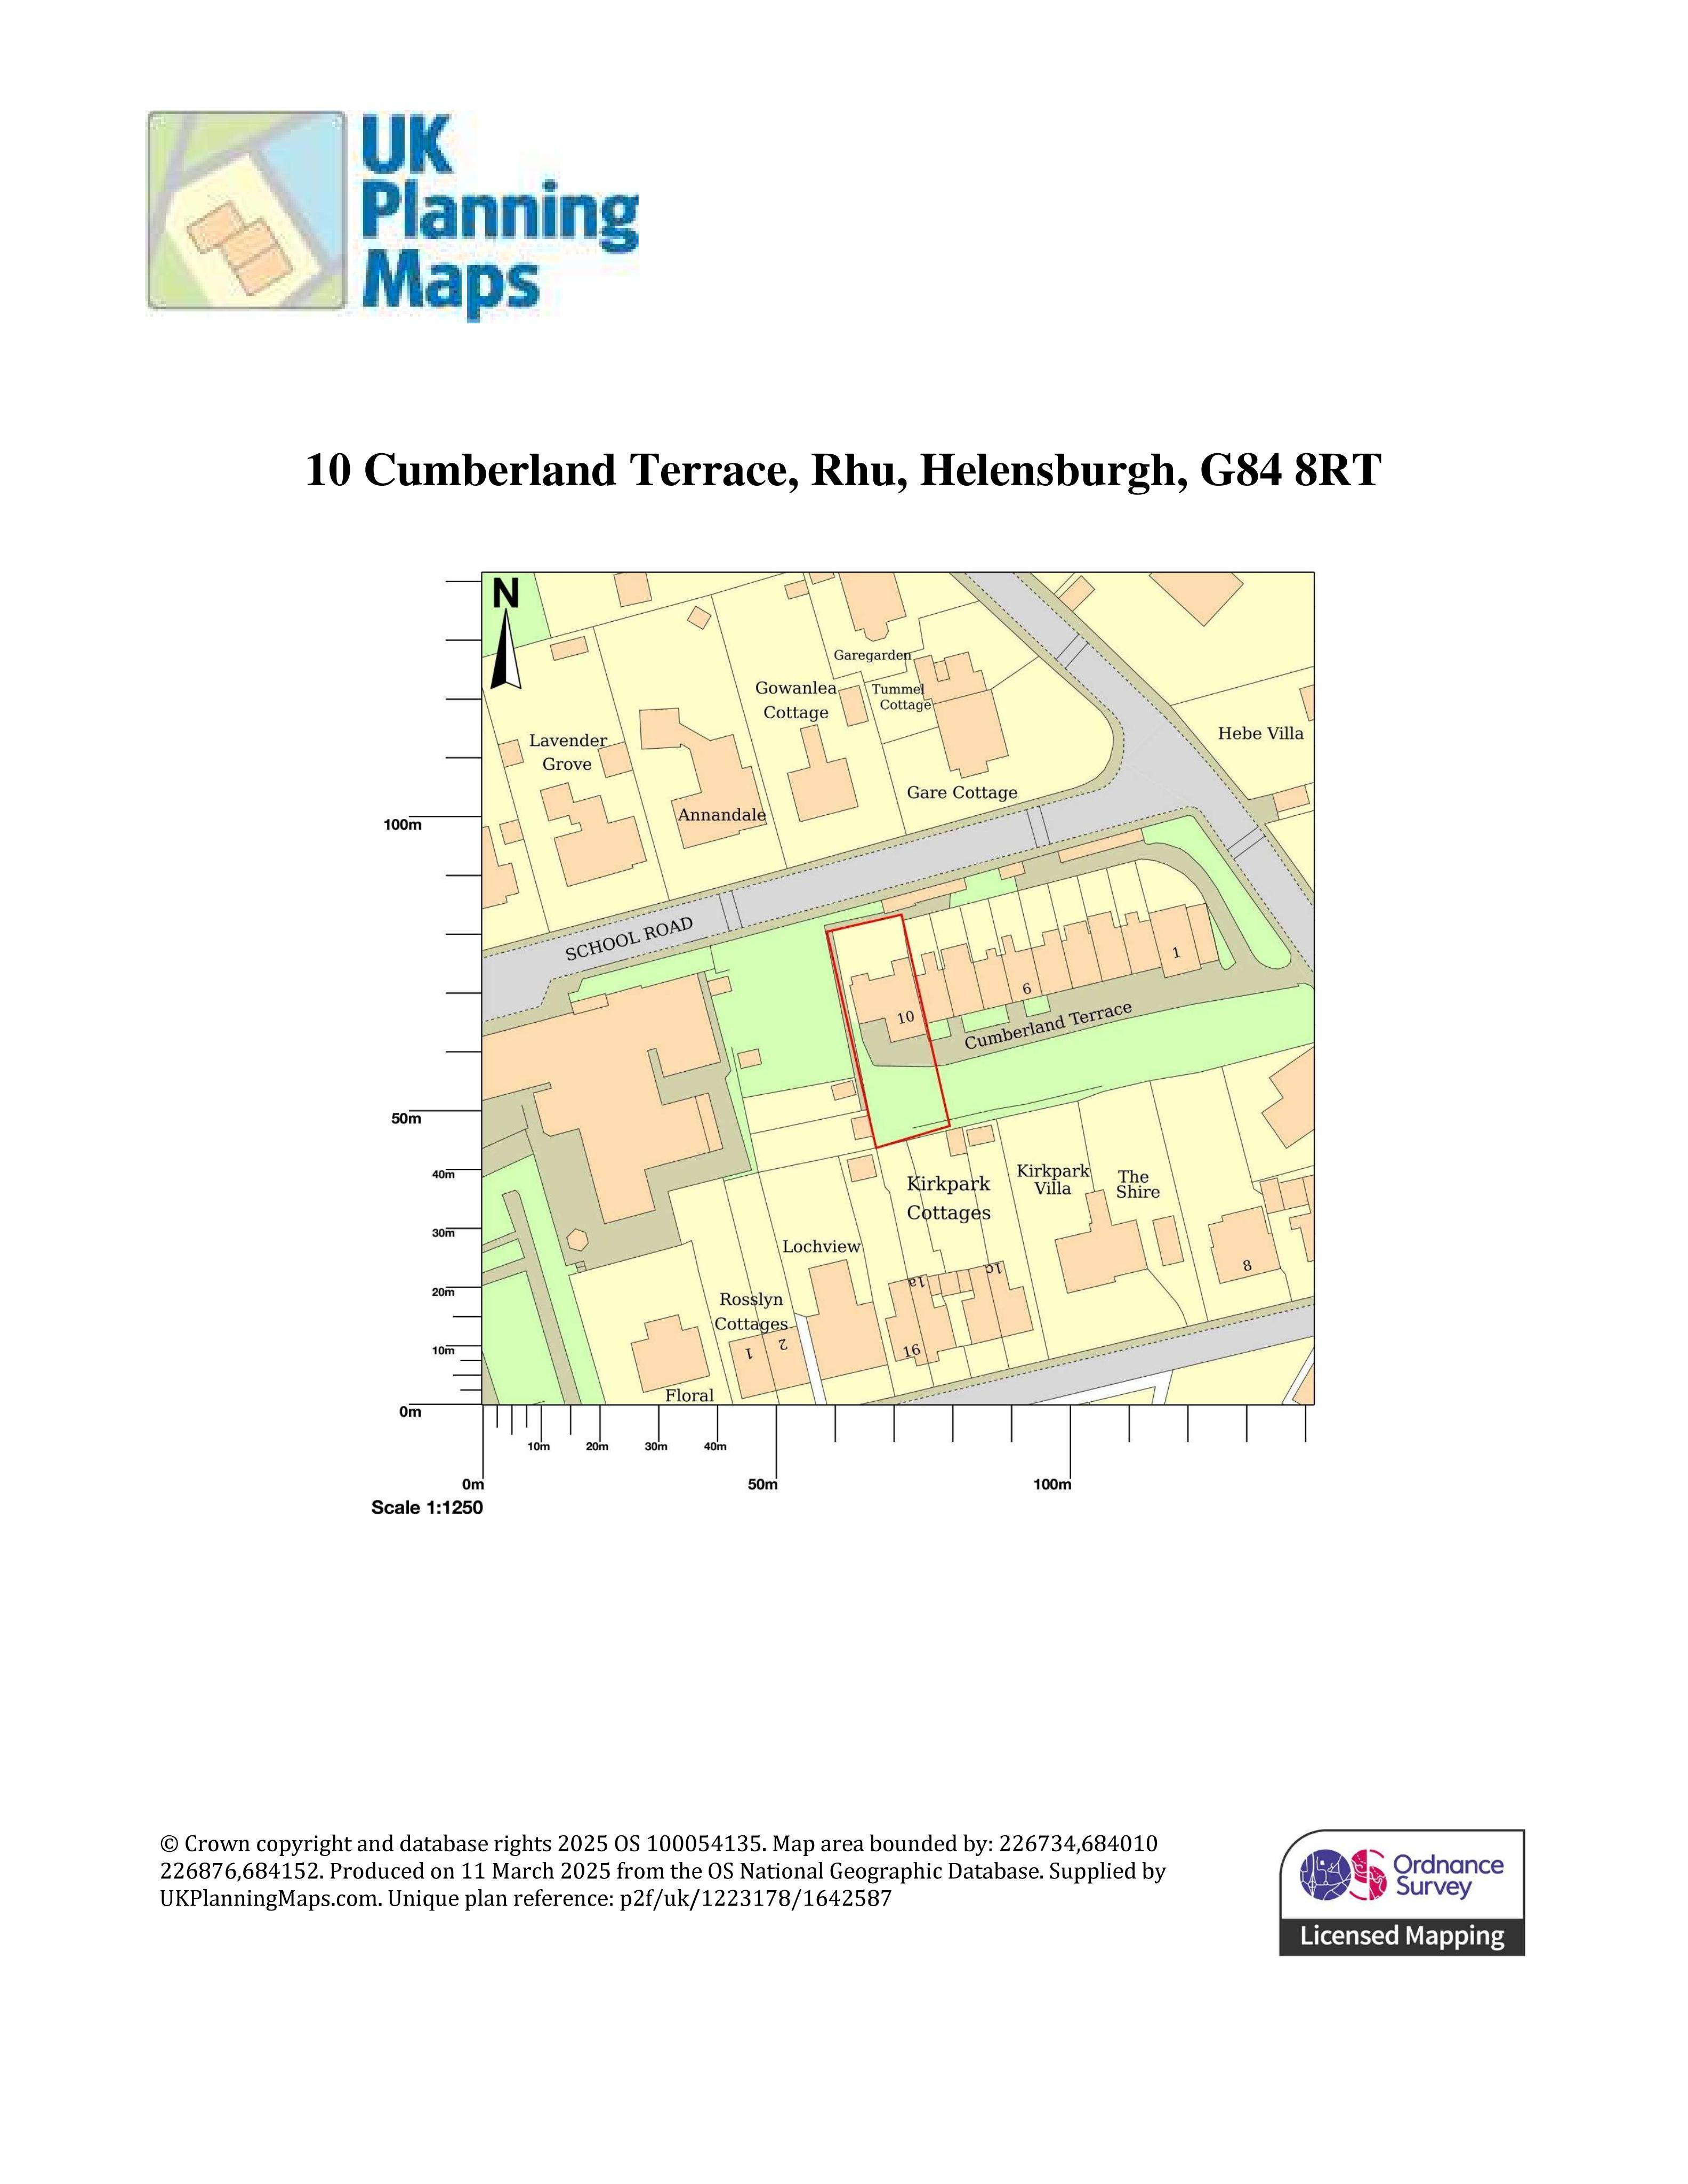
Task: Click the unique plan reference p2f/uk/1223178/1642587
Action: coord(755,1898)
